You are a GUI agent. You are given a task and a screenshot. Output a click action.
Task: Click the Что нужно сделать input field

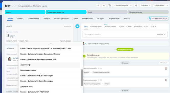click(125, 34)
